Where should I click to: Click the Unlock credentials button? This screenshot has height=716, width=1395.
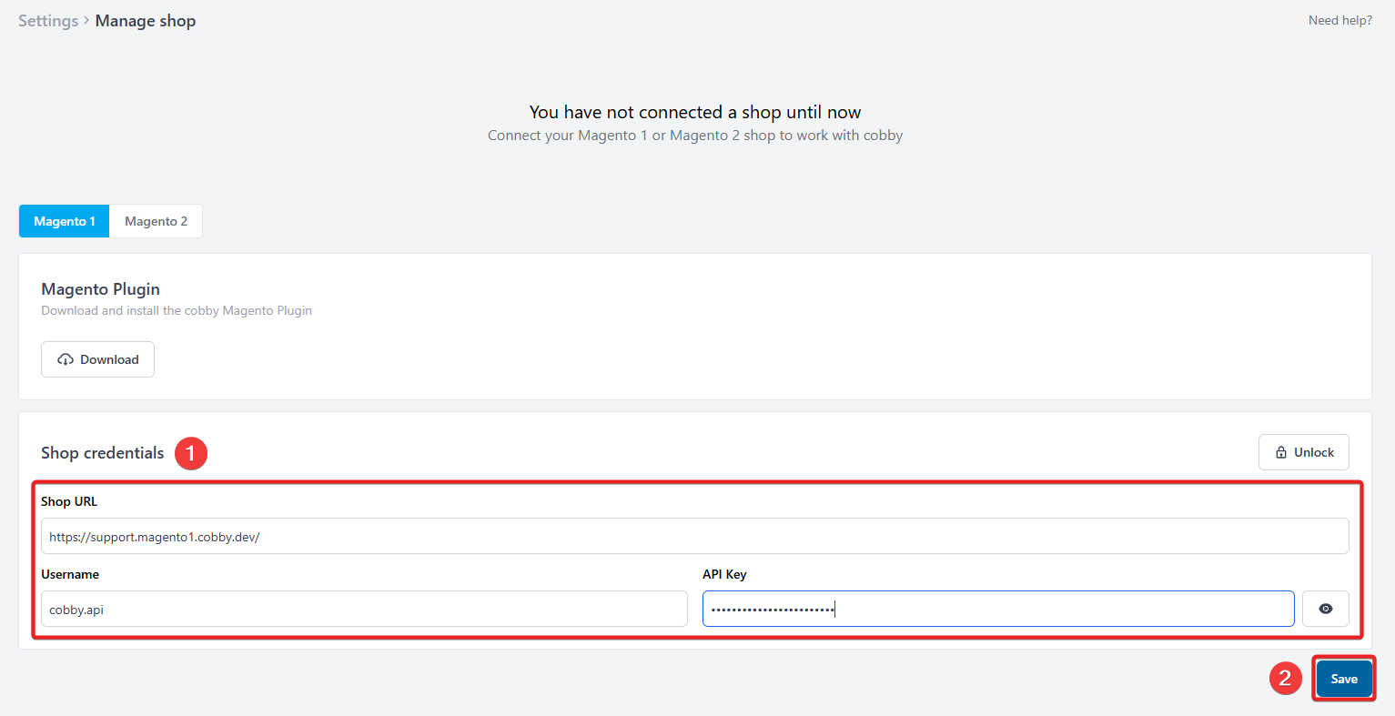click(x=1303, y=452)
